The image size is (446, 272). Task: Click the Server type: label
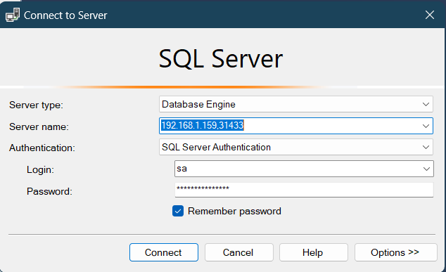point(36,105)
